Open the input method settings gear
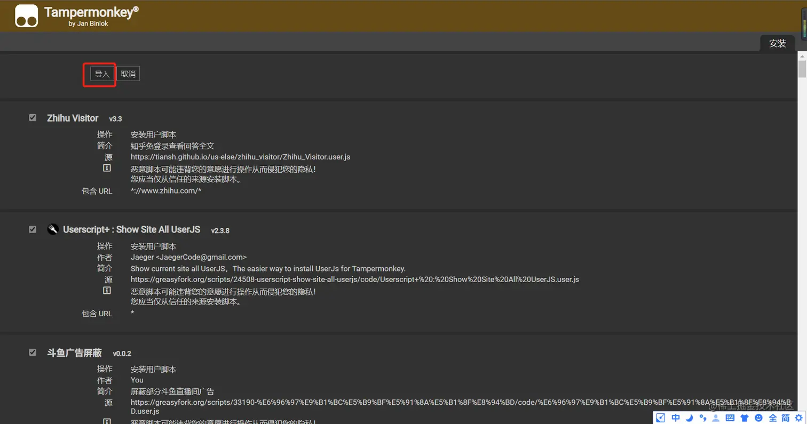 click(799, 417)
